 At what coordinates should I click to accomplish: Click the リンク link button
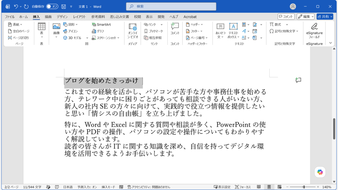click(x=150, y=24)
